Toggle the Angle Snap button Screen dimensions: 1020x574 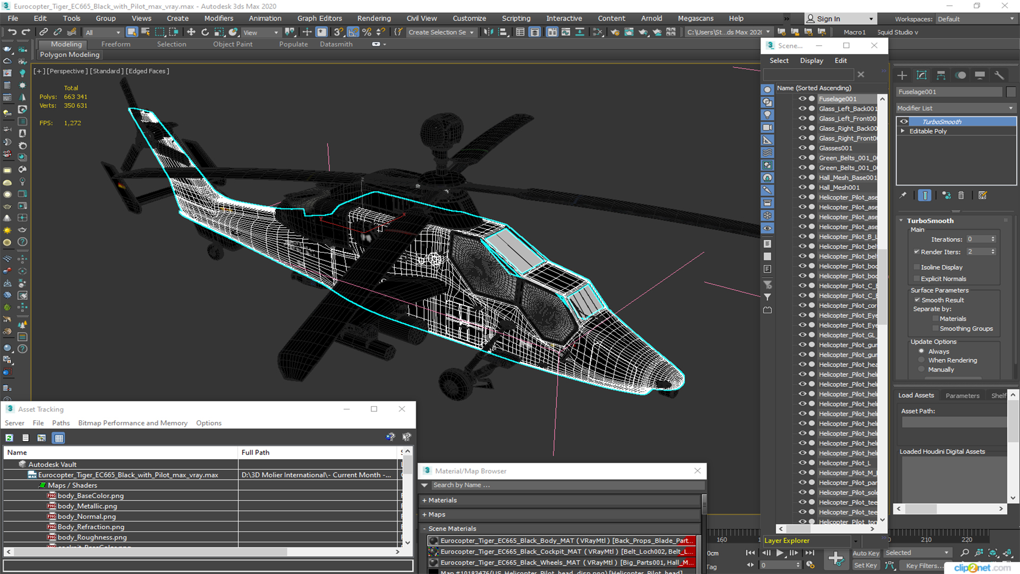[353, 32]
